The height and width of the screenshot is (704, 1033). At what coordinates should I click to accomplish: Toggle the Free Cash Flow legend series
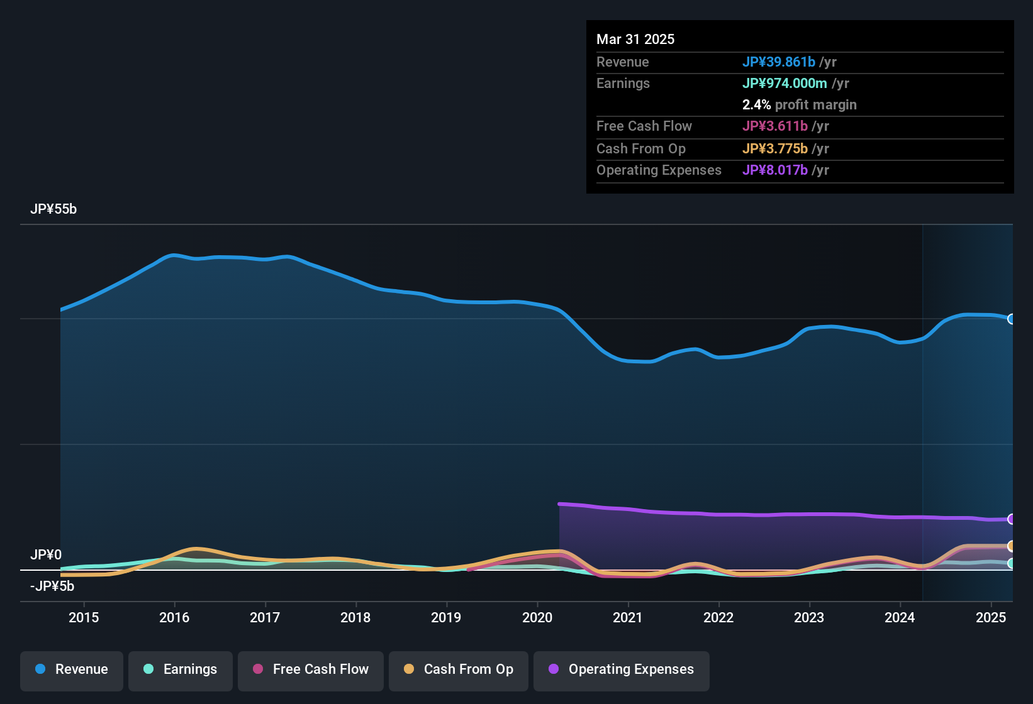311,671
